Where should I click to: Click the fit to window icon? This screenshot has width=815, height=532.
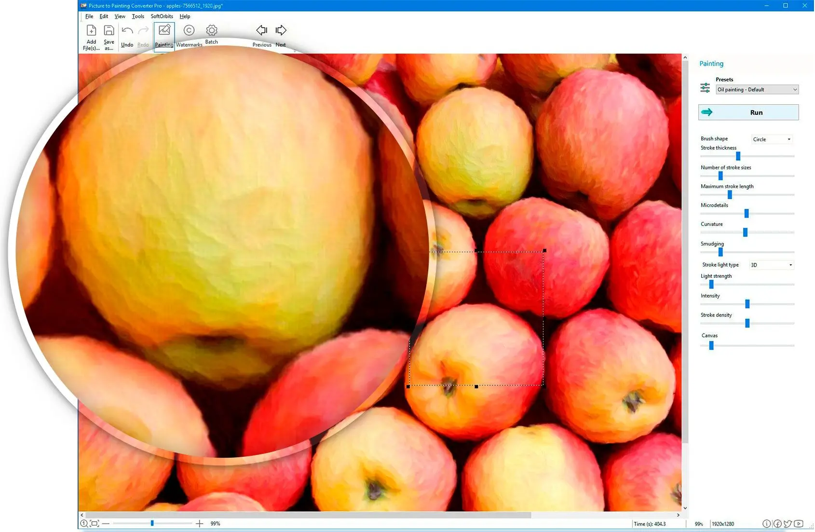(x=95, y=523)
